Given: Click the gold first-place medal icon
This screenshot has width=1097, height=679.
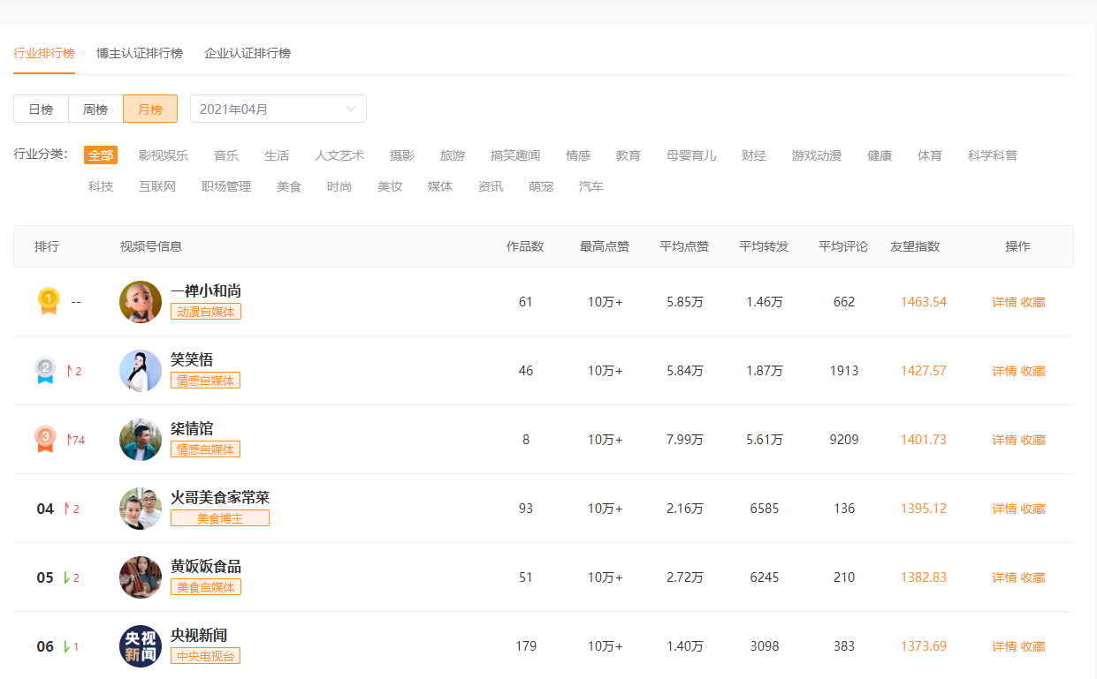Looking at the screenshot, I should (x=49, y=301).
